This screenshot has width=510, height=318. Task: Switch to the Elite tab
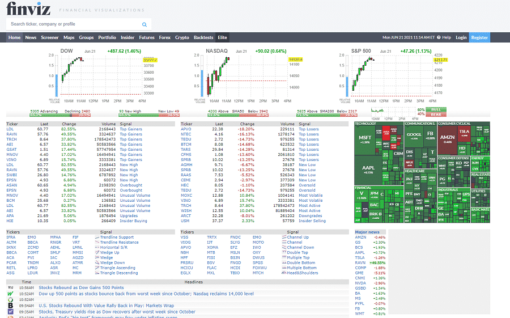tap(222, 37)
